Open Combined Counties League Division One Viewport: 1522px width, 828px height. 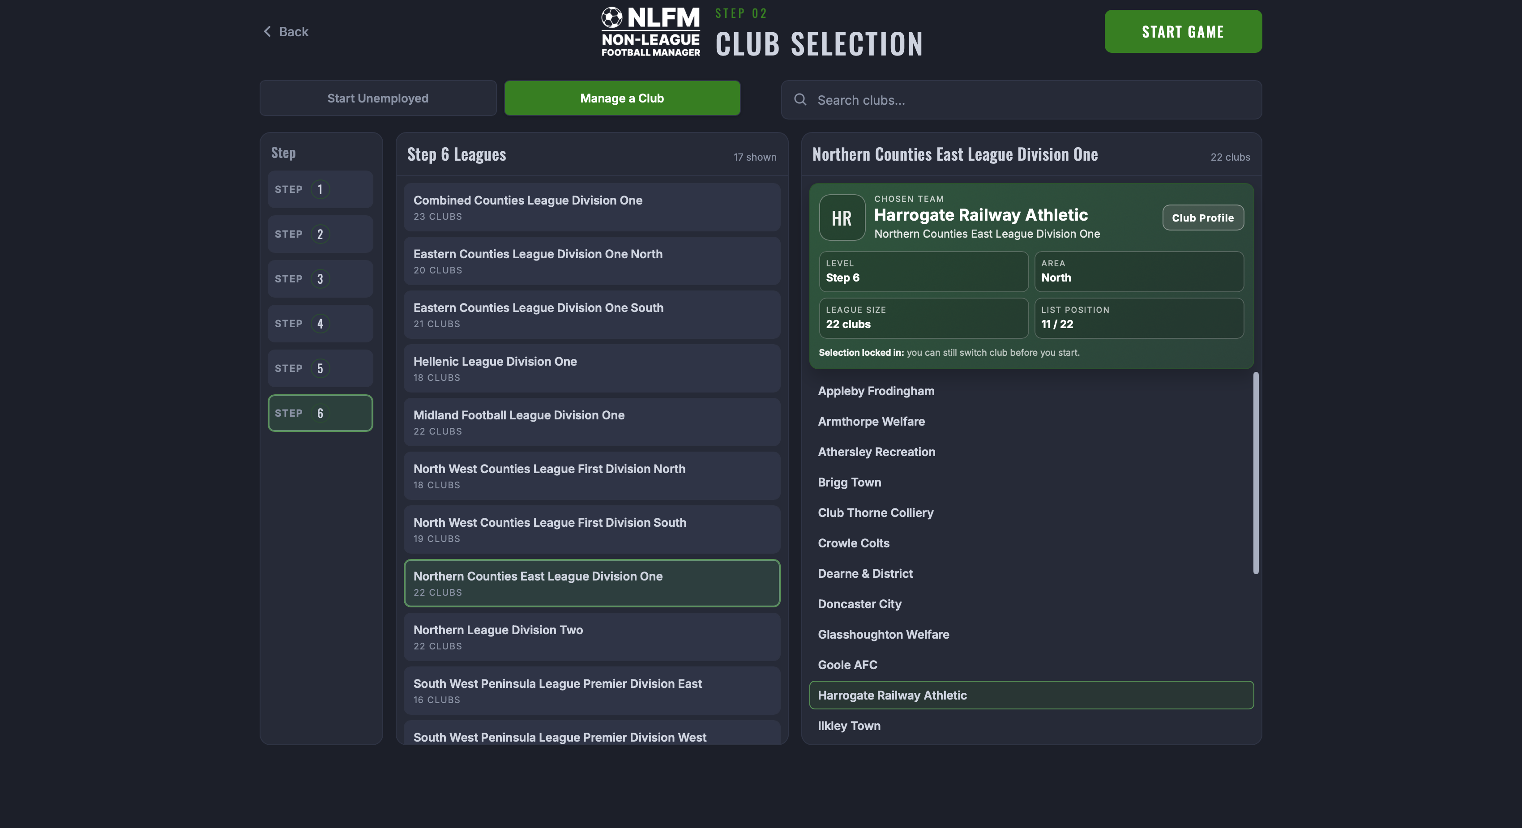tap(591, 207)
